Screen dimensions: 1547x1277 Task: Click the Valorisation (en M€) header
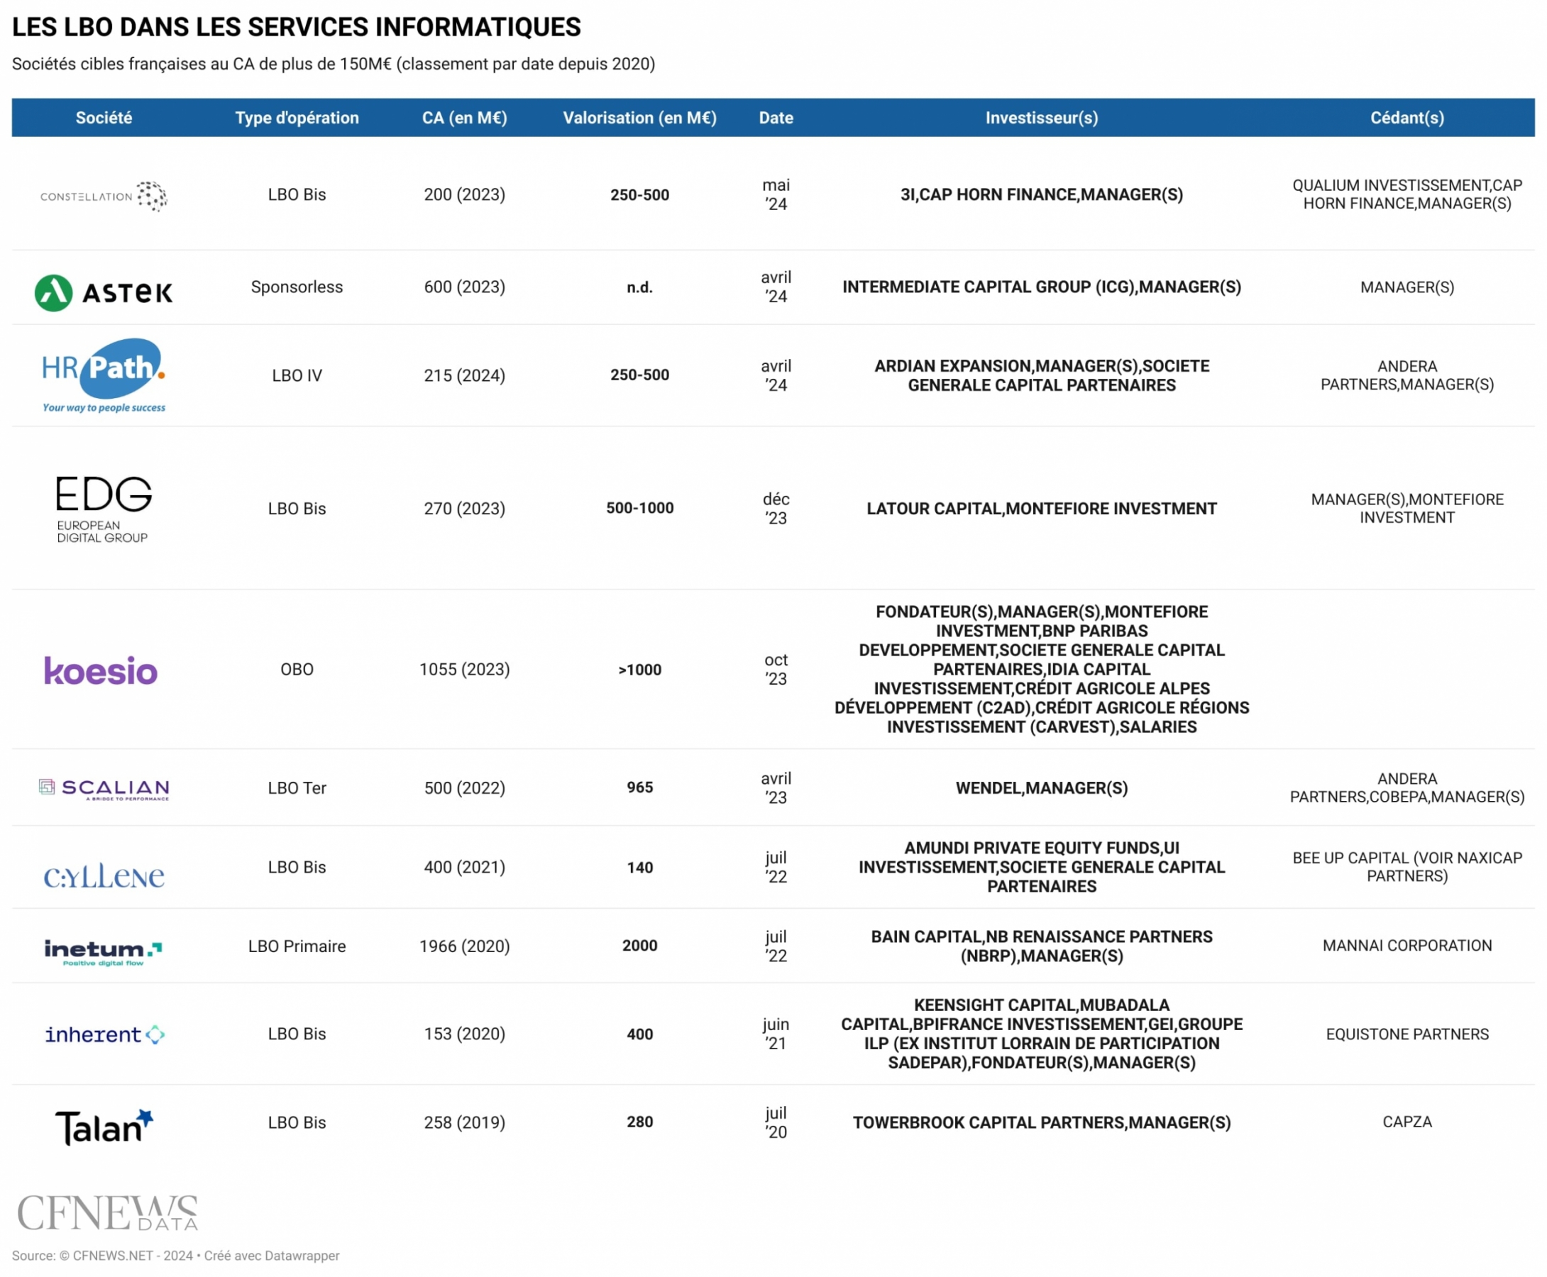pos(639,118)
